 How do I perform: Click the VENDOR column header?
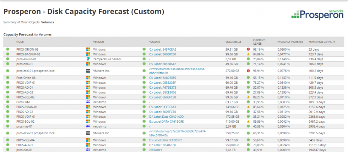[x=98, y=42]
